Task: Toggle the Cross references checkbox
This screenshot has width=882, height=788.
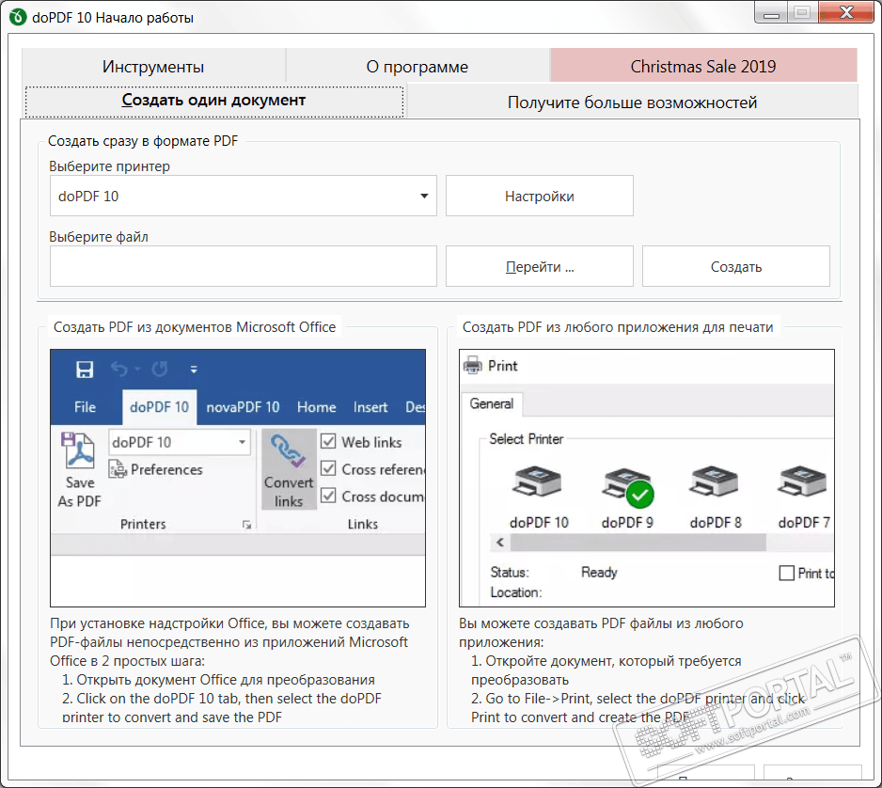Action: pyautogui.click(x=328, y=468)
